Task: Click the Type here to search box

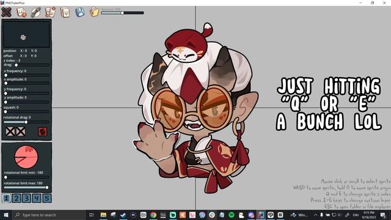Action: pos(49,215)
